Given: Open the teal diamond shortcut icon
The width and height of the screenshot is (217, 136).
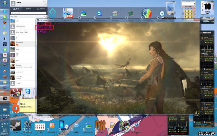Looking at the screenshot, I should (52, 13).
